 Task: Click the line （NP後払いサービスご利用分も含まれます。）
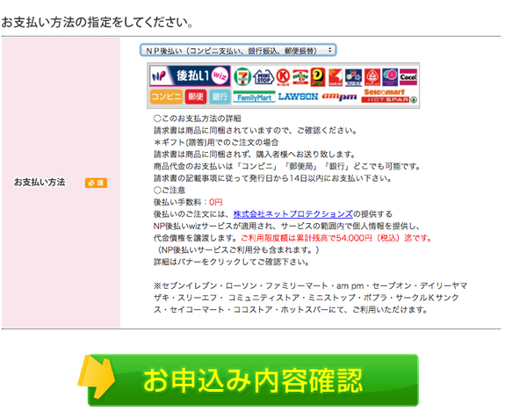point(236,250)
